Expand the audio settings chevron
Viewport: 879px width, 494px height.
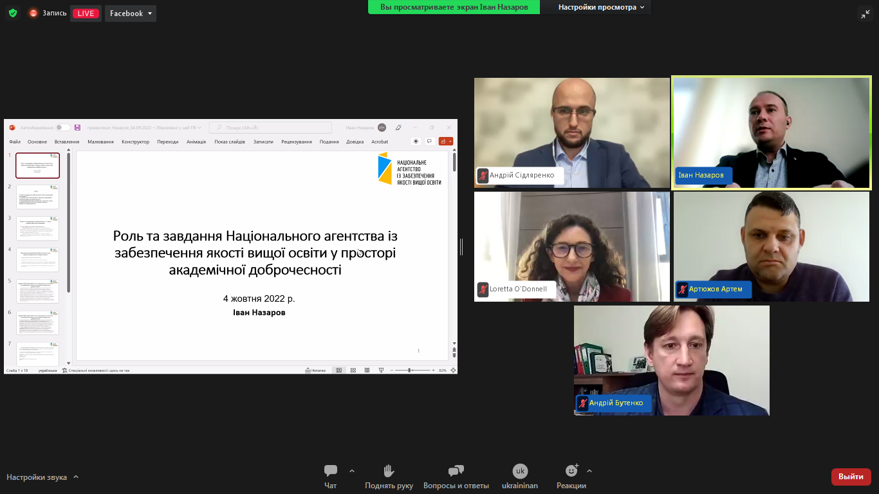coord(76,477)
